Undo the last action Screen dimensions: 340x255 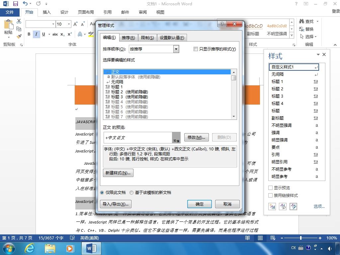(25, 3)
